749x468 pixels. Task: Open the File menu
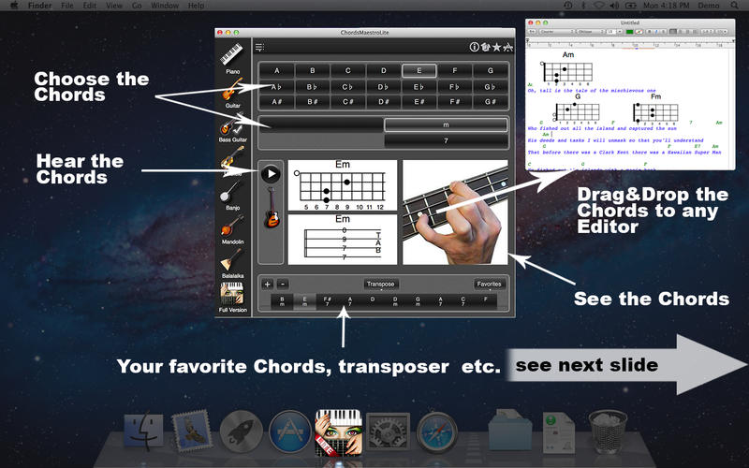[67, 6]
